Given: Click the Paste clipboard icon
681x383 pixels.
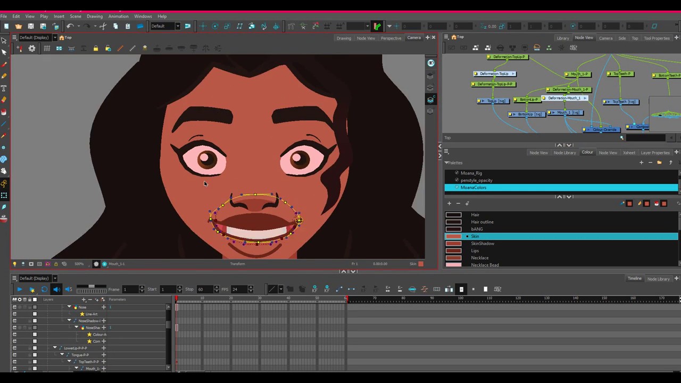Looking at the screenshot, I should tap(128, 26).
